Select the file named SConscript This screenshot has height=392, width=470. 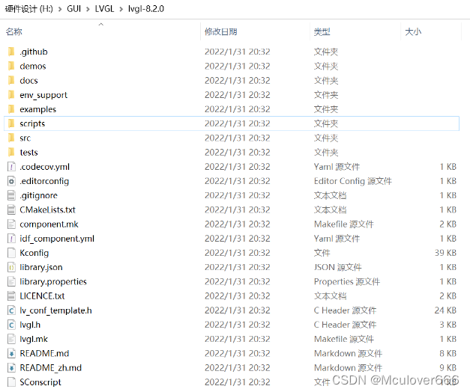[x=40, y=382]
